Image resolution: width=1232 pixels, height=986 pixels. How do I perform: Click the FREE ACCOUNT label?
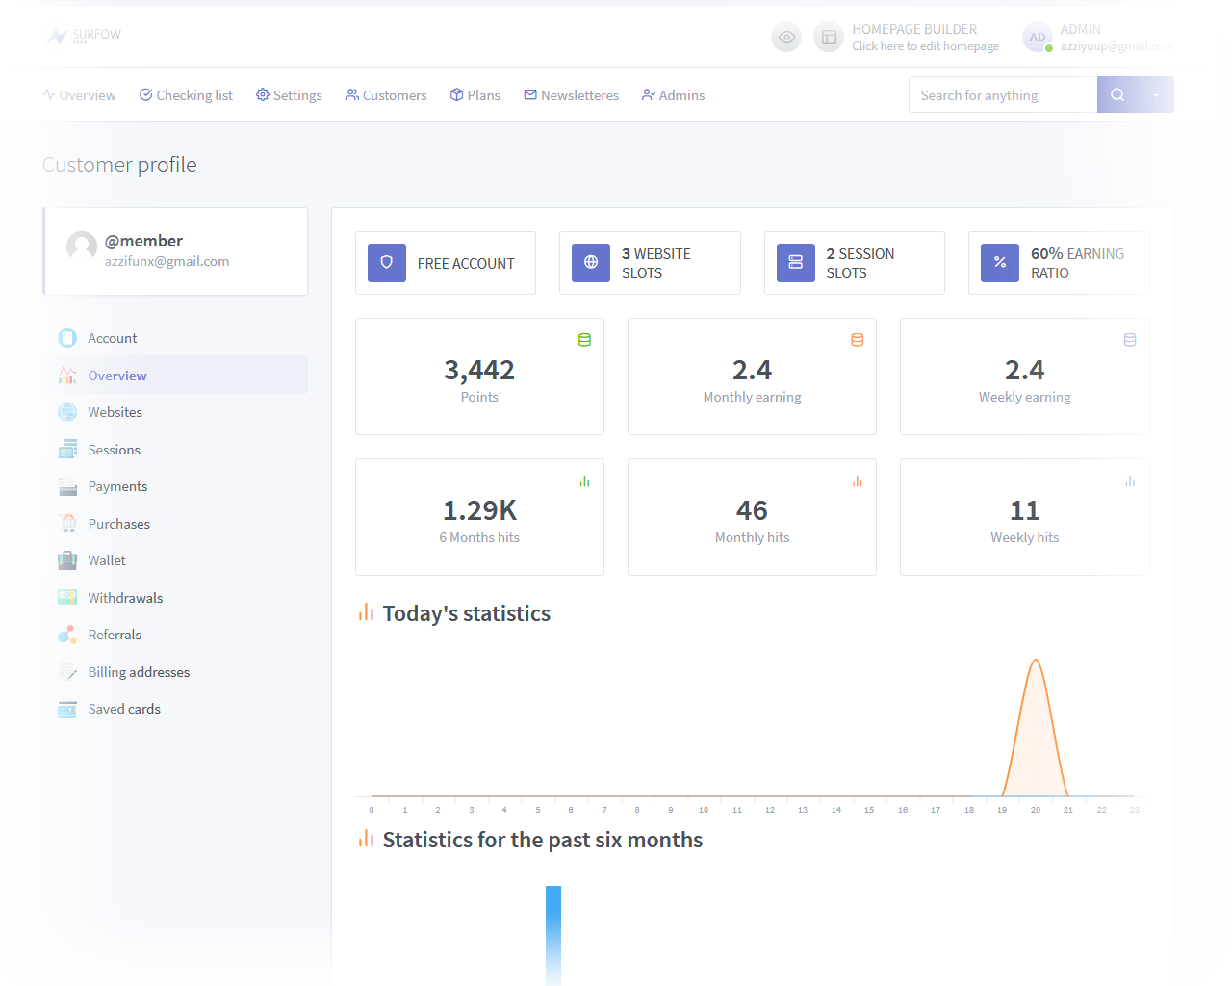pos(466,264)
